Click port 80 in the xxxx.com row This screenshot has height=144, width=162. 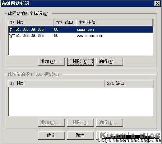[x=56, y=29]
